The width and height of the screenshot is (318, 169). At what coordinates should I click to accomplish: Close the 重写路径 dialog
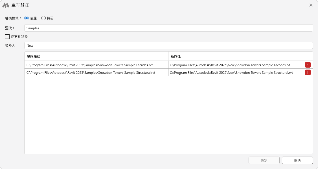(311, 5)
